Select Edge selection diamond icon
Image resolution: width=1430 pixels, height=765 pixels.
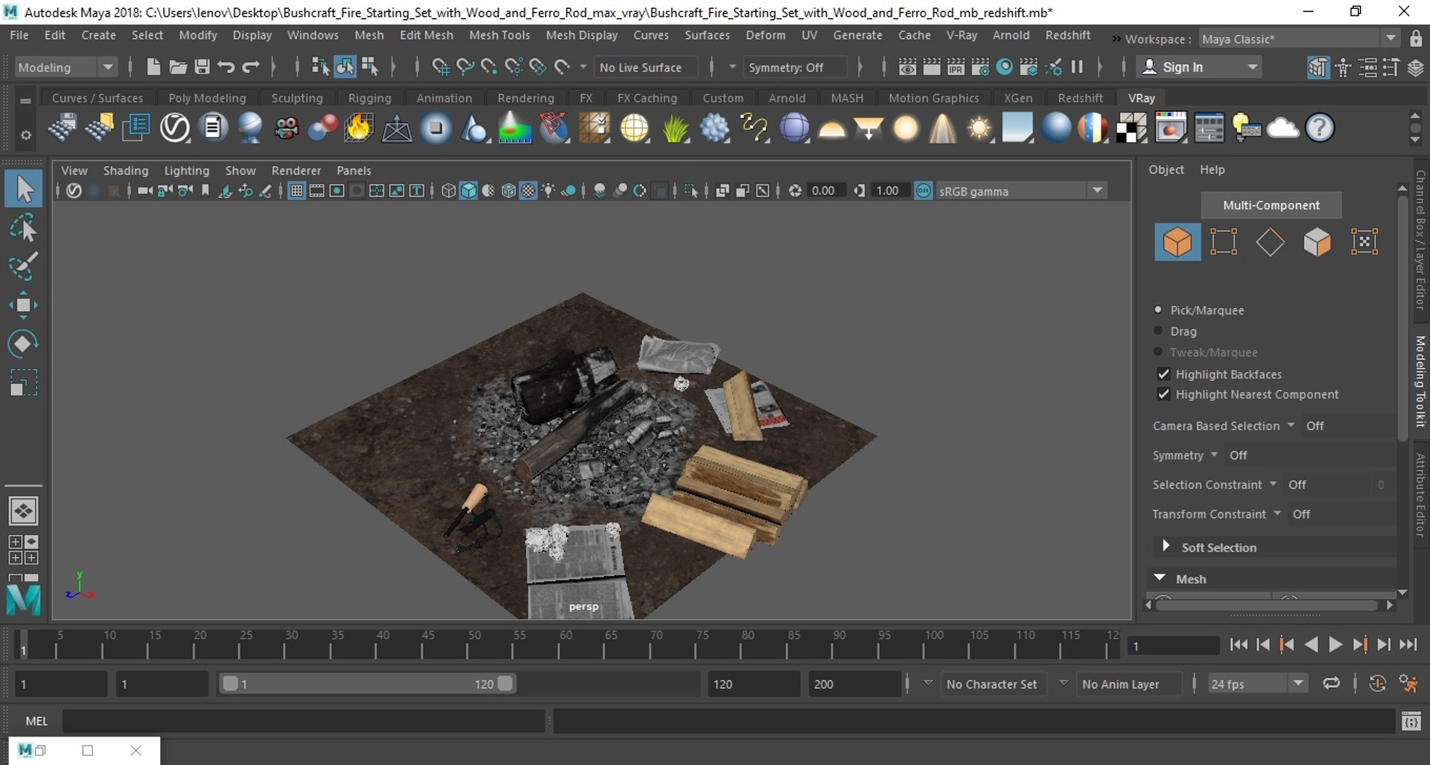1270,242
